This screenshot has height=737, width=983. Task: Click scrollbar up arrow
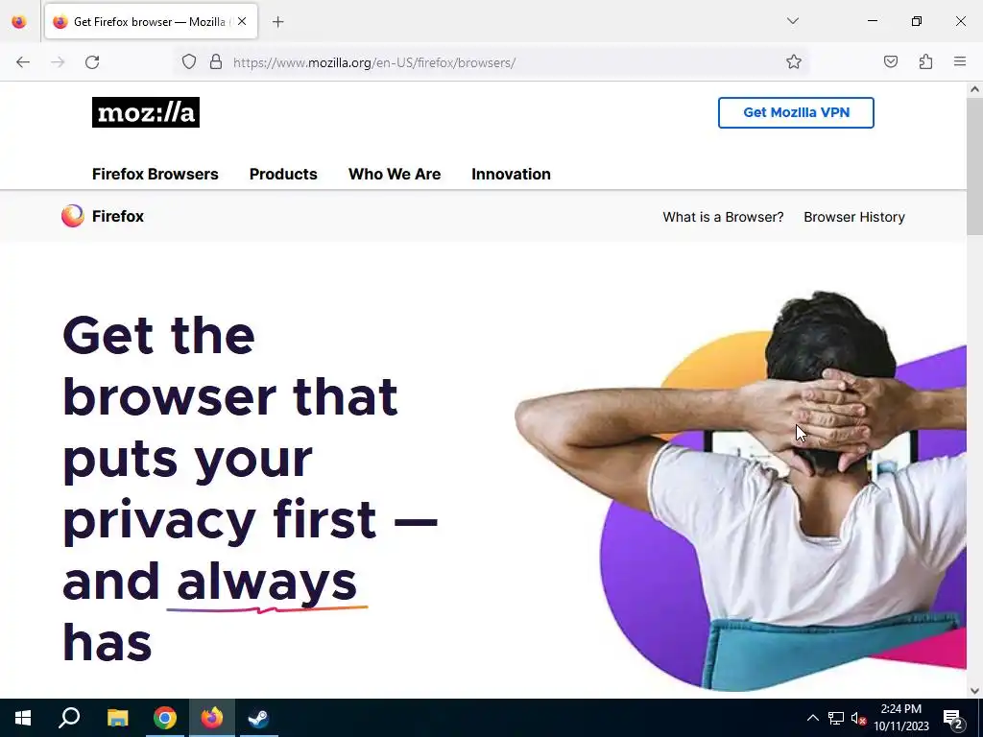point(975,89)
